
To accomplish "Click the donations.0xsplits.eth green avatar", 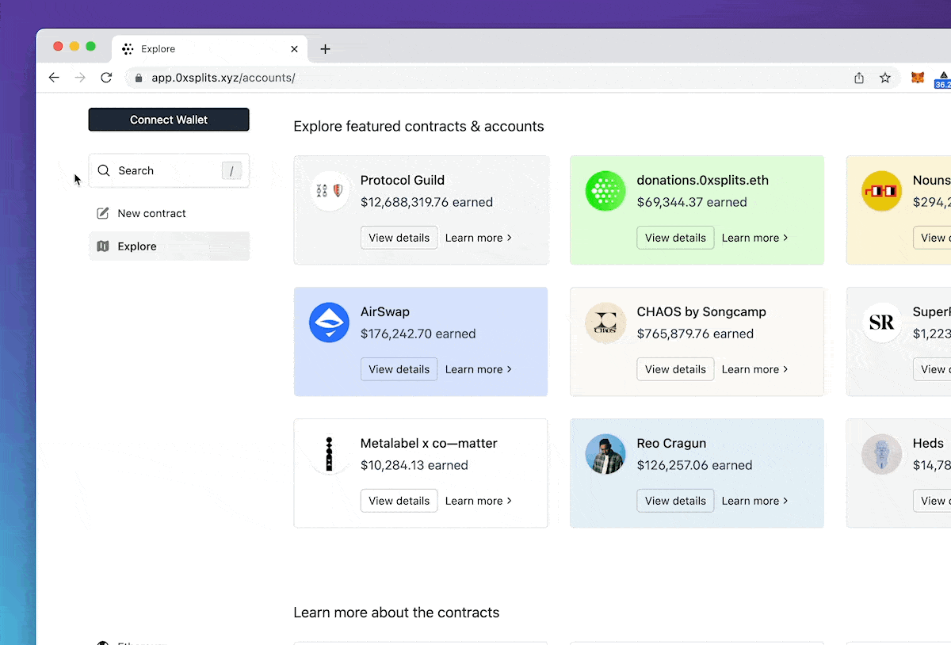I will point(605,191).
